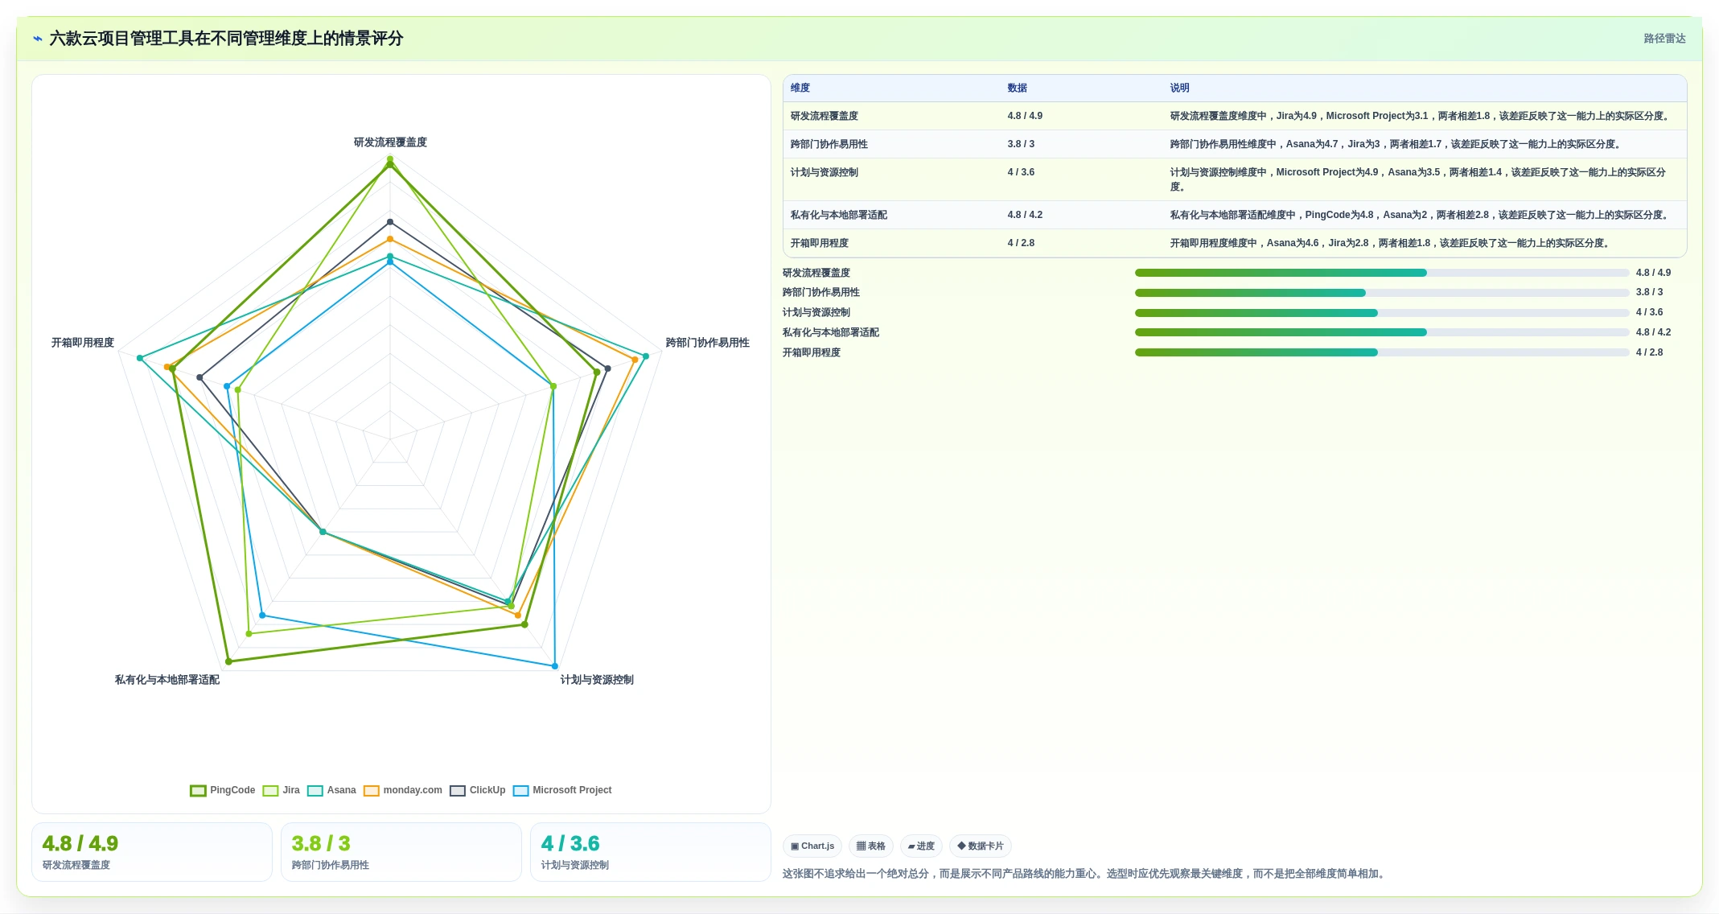1719x914 pixels.
Task: Click the radar axis label 研发流程覆盖度
Action: (x=390, y=142)
